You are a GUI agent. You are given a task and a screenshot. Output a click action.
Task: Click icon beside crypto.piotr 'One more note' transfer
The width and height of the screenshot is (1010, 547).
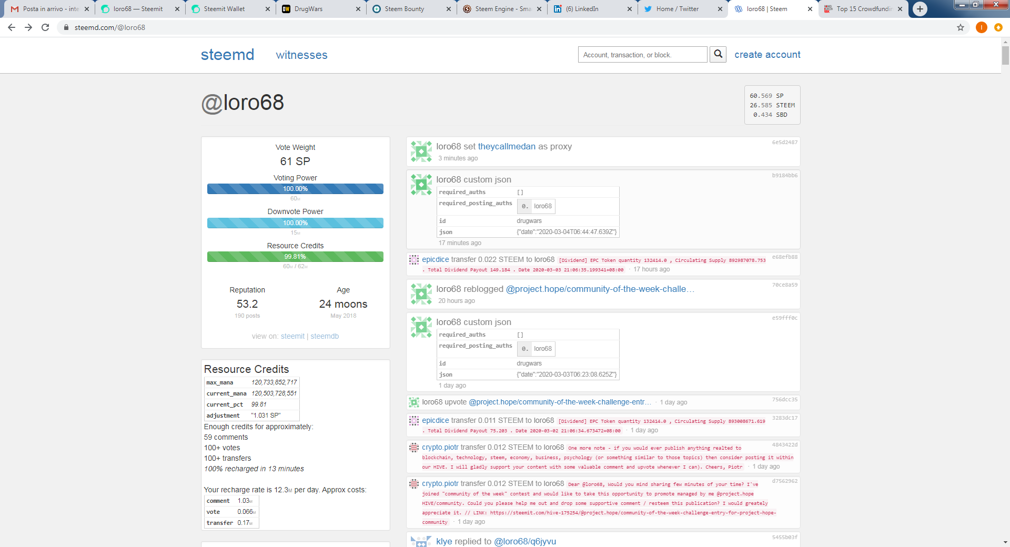tap(414, 448)
